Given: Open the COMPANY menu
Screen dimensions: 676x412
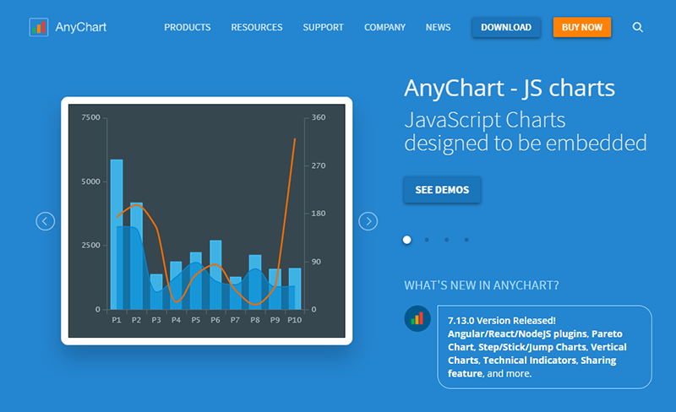Looking at the screenshot, I should click(384, 27).
